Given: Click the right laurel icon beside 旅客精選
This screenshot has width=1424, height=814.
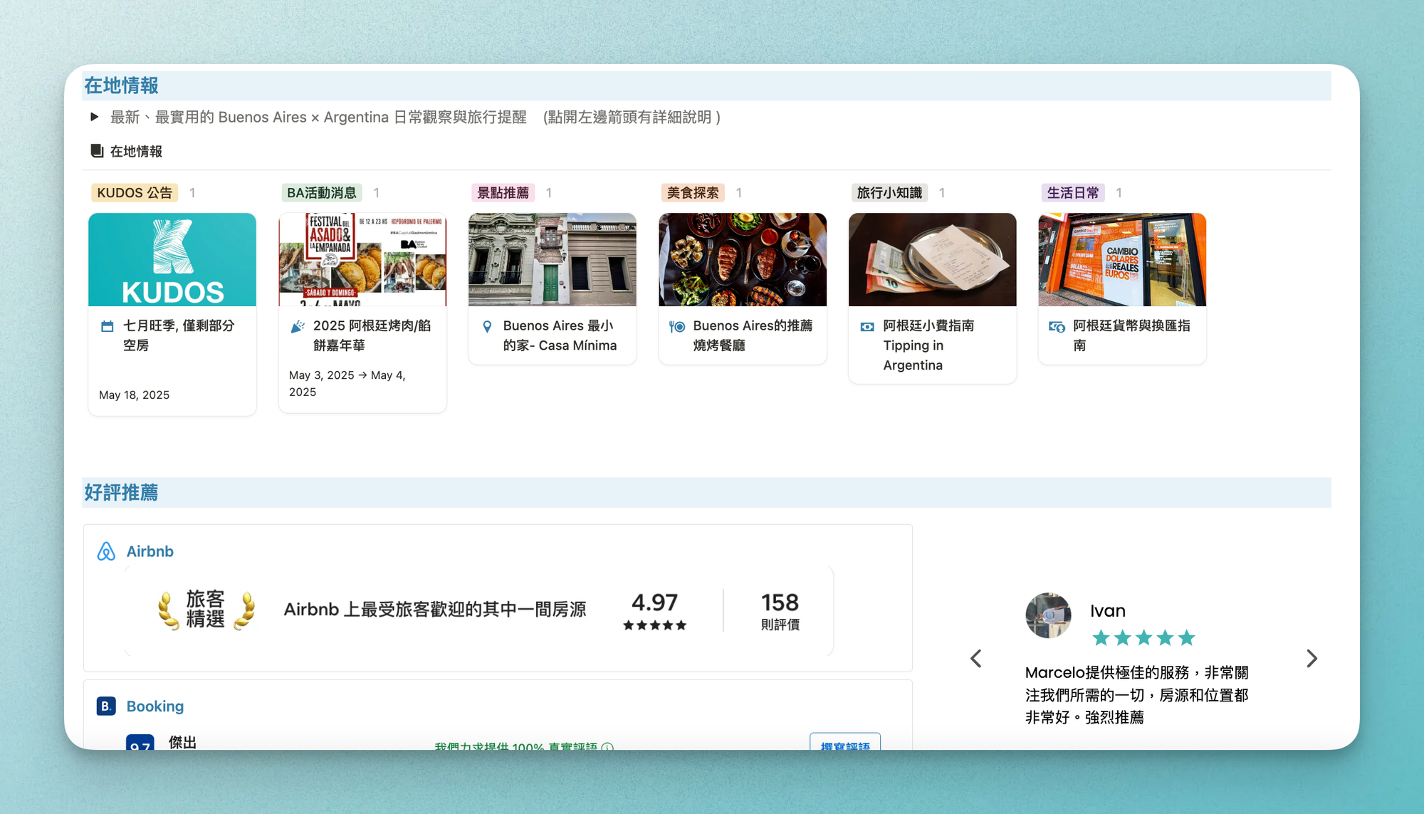Looking at the screenshot, I should pos(244,610).
